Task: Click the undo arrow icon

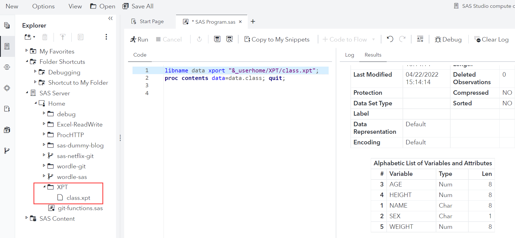Action: tap(390, 39)
